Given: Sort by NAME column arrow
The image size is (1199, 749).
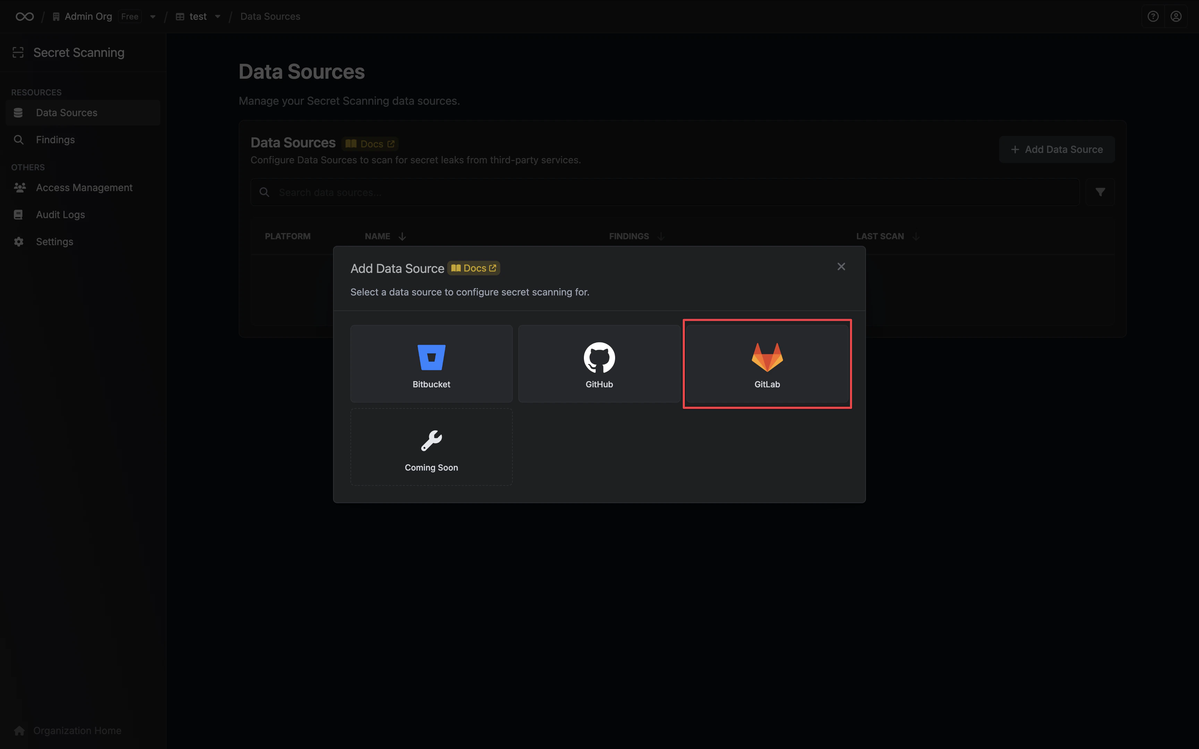Looking at the screenshot, I should pyautogui.click(x=402, y=236).
